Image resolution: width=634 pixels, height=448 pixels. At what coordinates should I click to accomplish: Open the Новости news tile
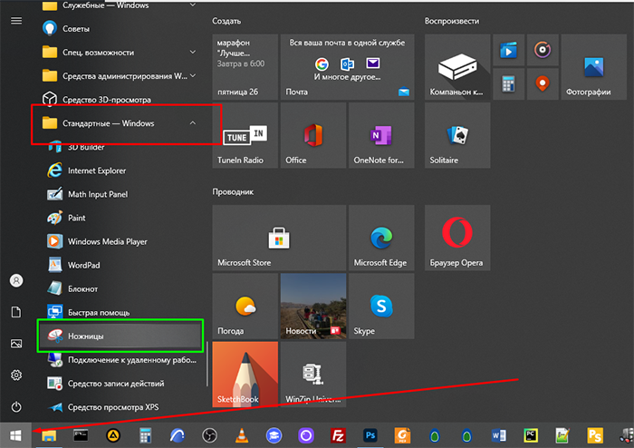(x=313, y=306)
